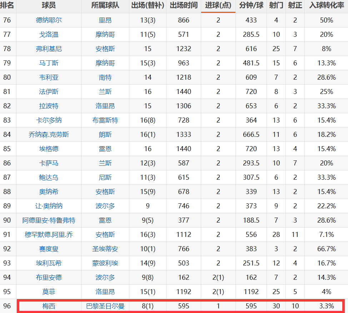This screenshot has width=348, height=313.
Task: Click the 出场(替补) column header
Action: [148, 6]
